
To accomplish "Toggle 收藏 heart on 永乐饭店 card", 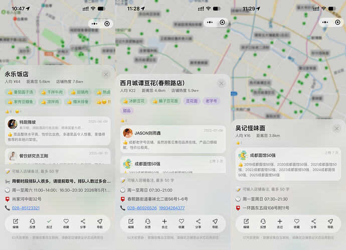I will tap(66, 223).
